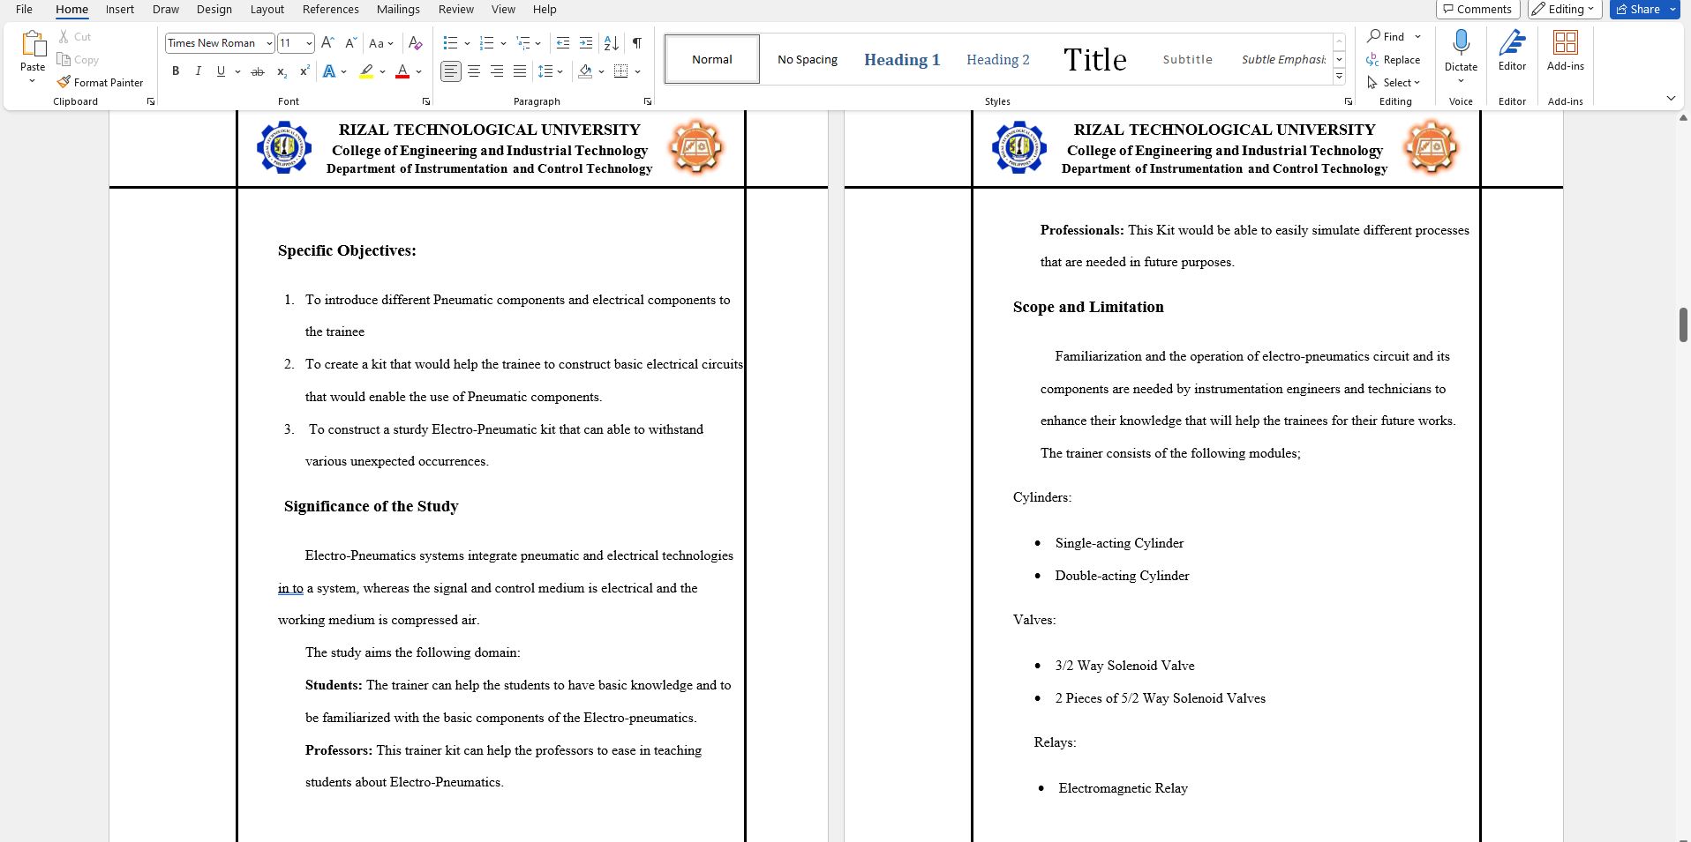
Task: Toggle bold formatting
Action: point(176,71)
